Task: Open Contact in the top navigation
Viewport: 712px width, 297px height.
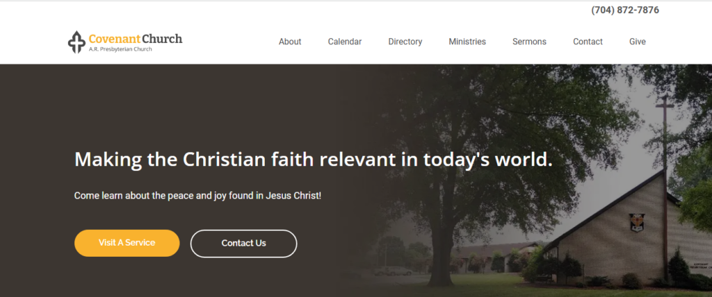Action: (x=588, y=42)
